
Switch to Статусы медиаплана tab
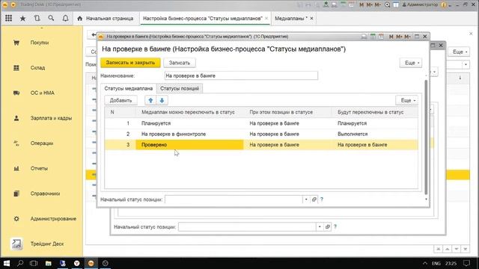[x=128, y=88]
